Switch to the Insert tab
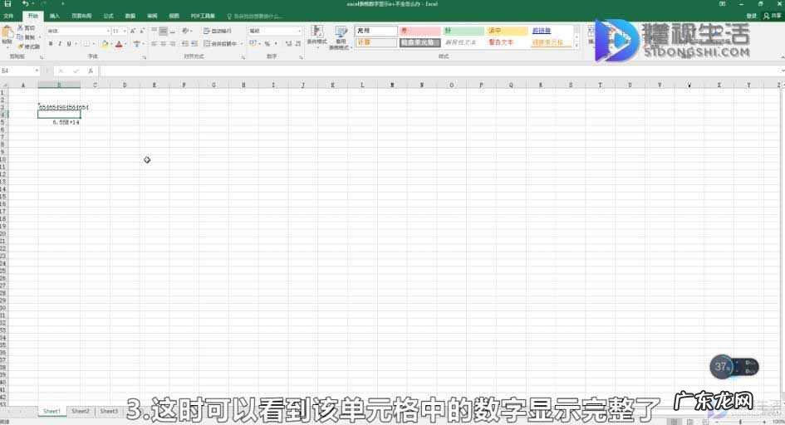 pyautogui.click(x=55, y=16)
